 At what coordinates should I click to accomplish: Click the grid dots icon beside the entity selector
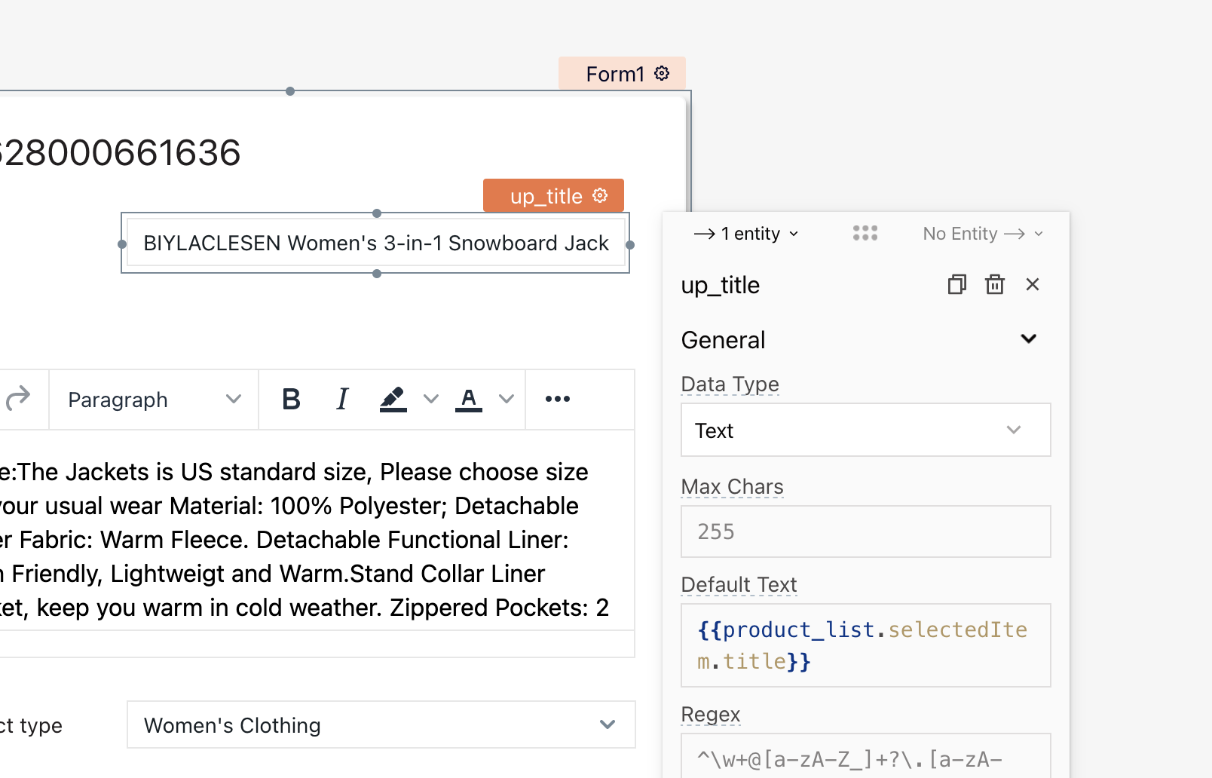click(x=865, y=233)
